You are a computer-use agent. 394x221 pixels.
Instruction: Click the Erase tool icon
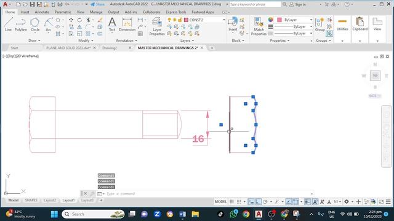click(x=100, y=20)
